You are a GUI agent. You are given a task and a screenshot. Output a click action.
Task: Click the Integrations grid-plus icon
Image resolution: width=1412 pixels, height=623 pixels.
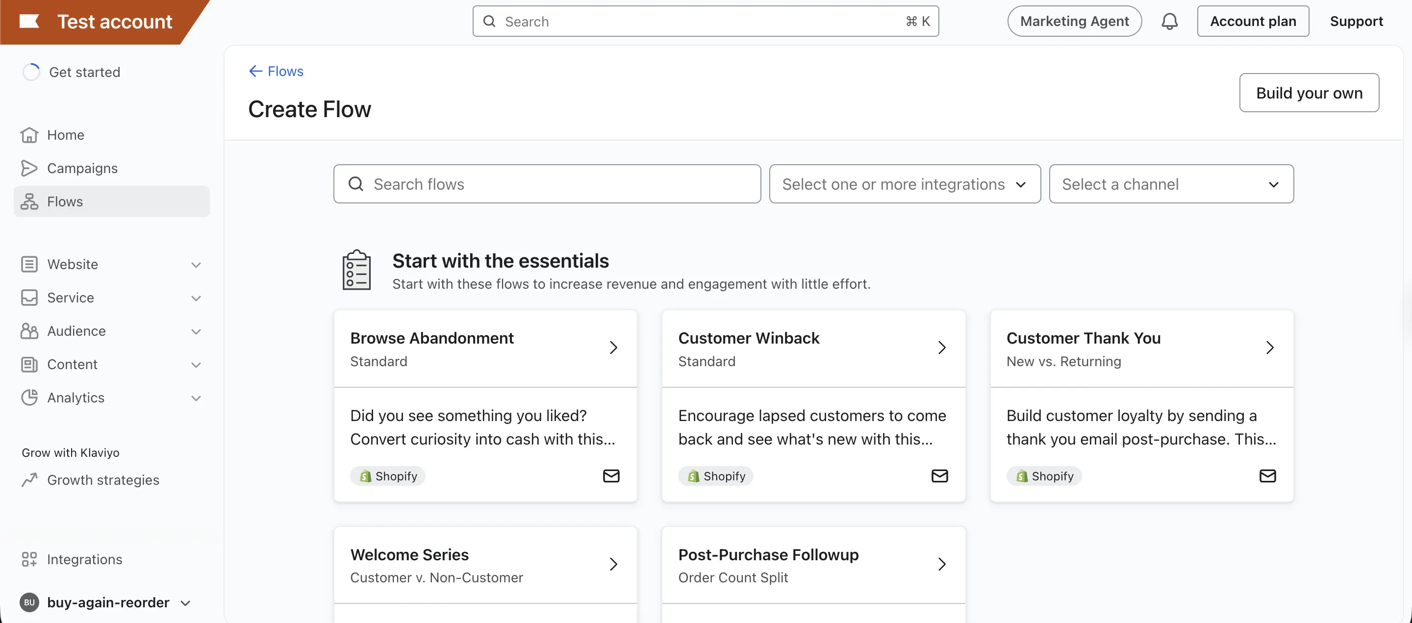point(29,559)
